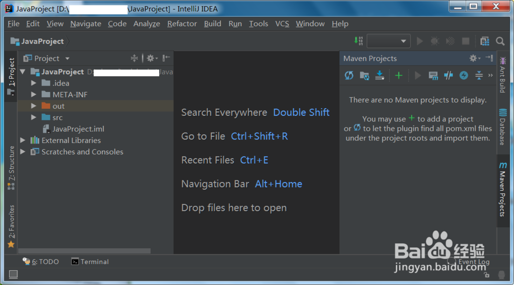The height and width of the screenshot is (285, 514).
Task: Click the green plus Add Maven Projects icon
Action: pos(398,75)
